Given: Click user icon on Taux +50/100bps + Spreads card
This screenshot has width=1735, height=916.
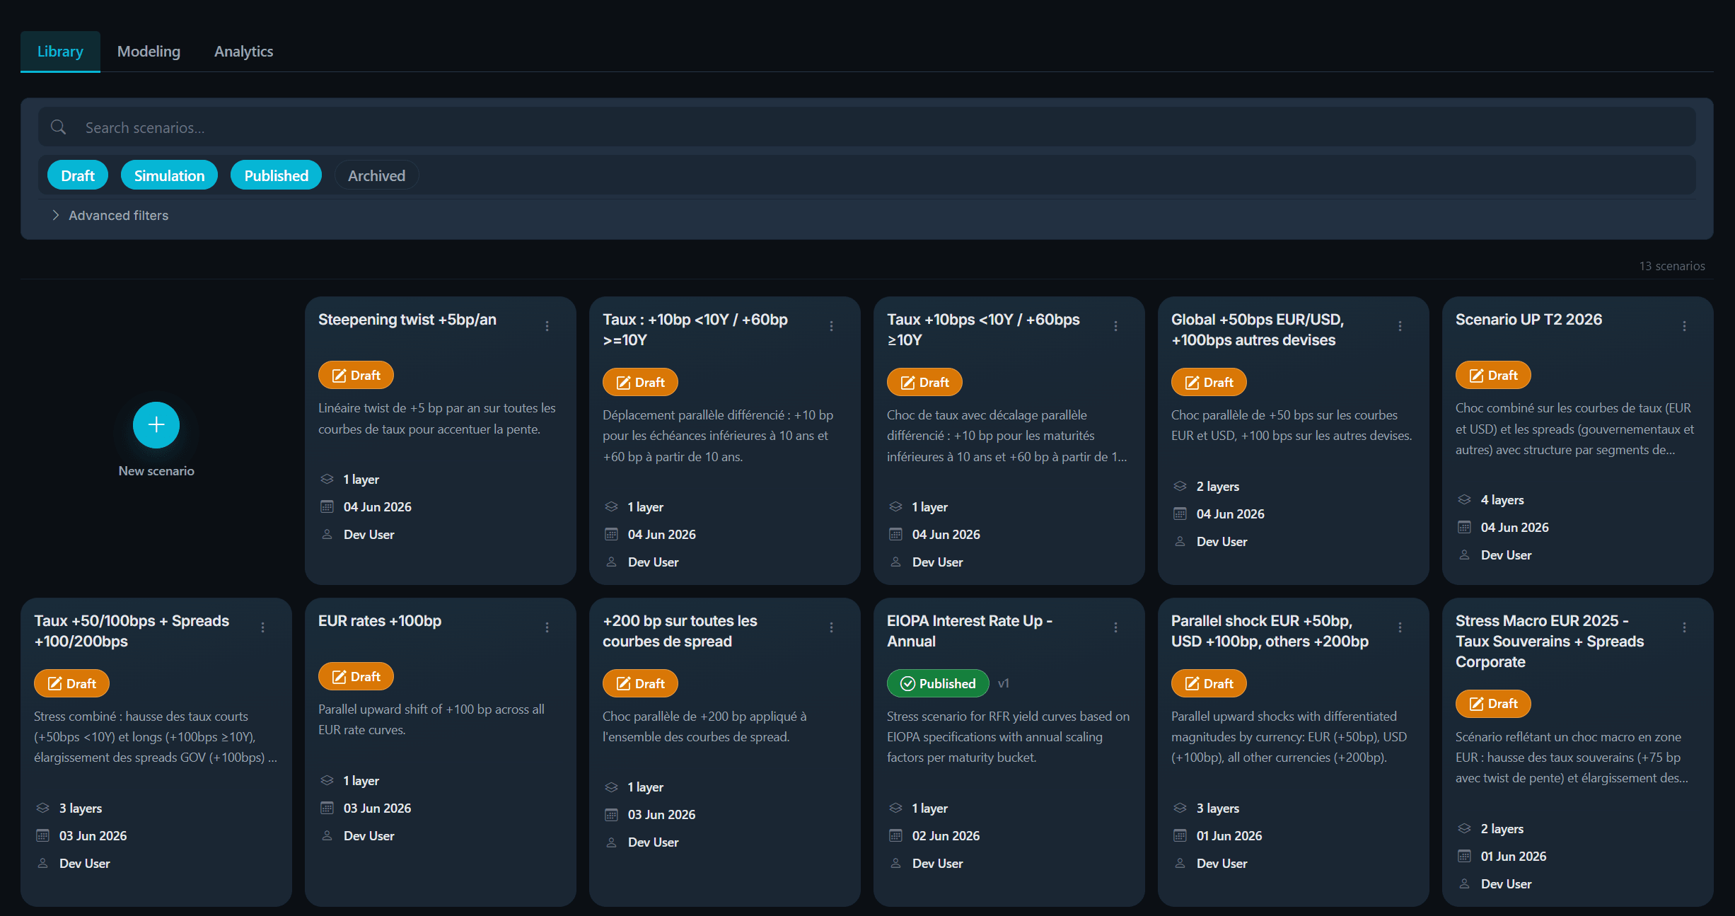Looking at the screenshot, I should pos(42,863).
